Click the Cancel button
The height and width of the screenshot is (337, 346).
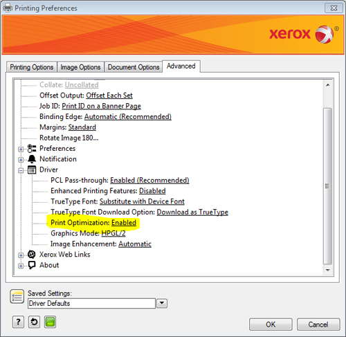318,325
